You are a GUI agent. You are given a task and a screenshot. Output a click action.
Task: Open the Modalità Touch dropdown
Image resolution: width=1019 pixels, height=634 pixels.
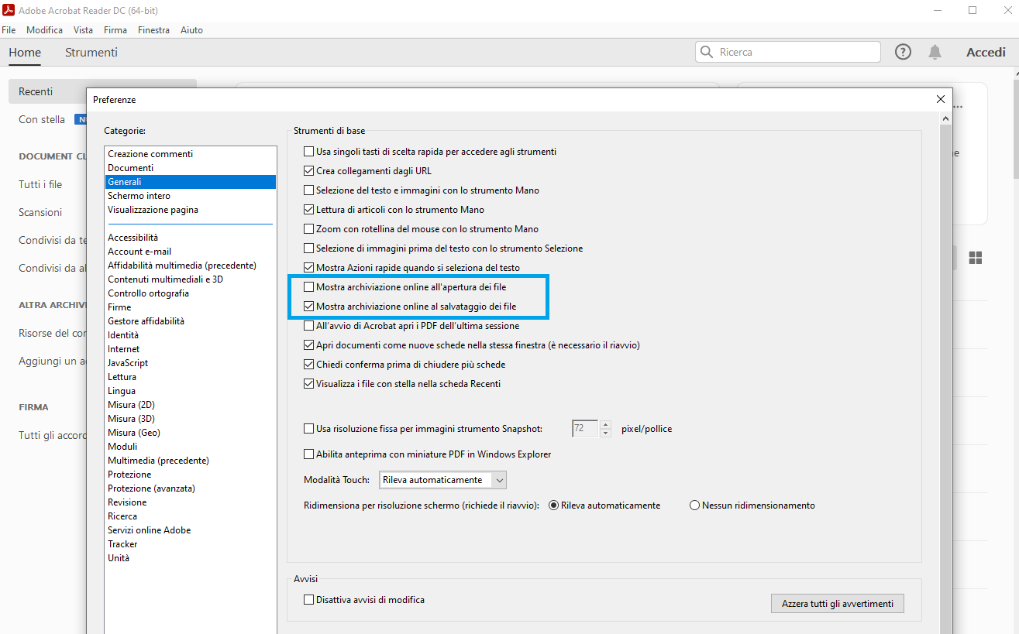tap(442, 480)
